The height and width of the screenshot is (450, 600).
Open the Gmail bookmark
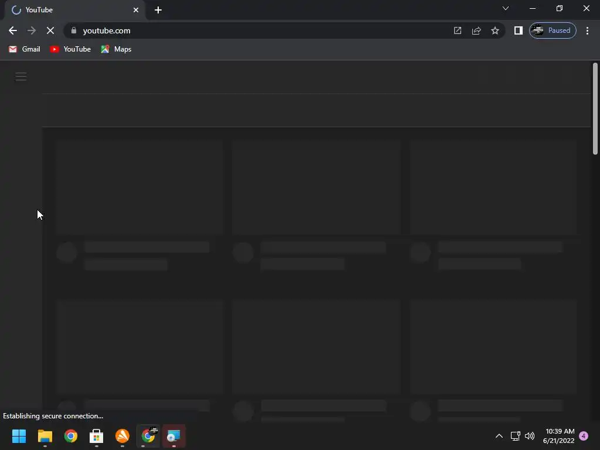pyautogui.click(x=25, y=49)
